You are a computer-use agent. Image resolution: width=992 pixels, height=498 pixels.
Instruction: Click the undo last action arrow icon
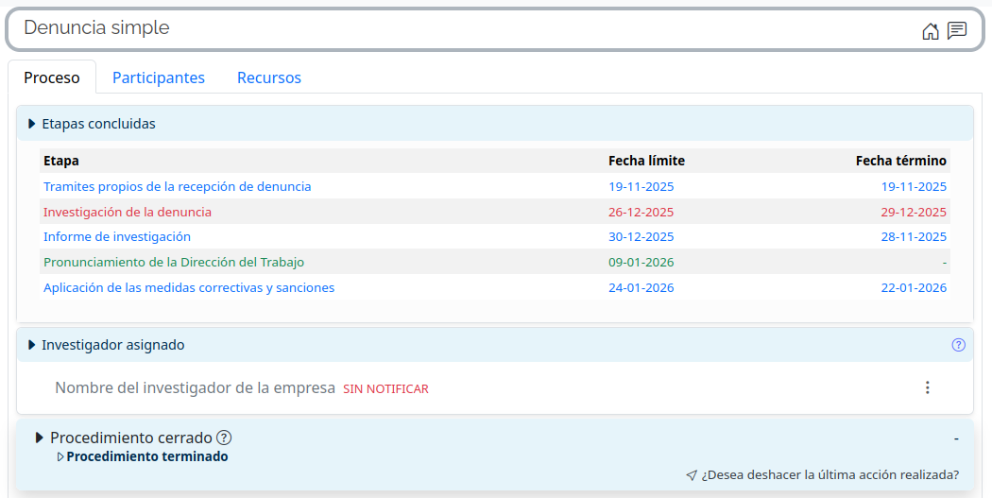(692, 475)
